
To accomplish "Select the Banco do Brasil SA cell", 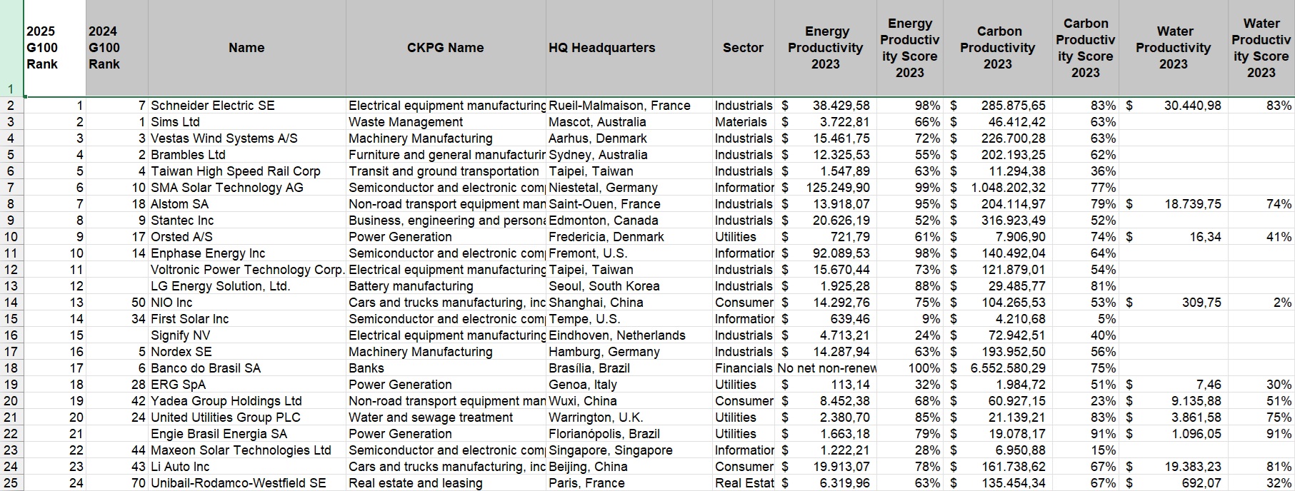I will point(247,368).
